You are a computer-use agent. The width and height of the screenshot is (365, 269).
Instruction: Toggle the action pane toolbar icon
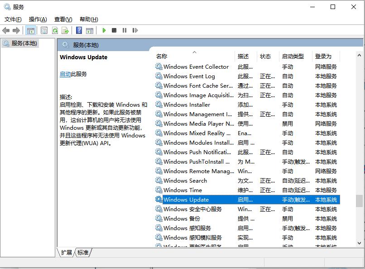89,30
